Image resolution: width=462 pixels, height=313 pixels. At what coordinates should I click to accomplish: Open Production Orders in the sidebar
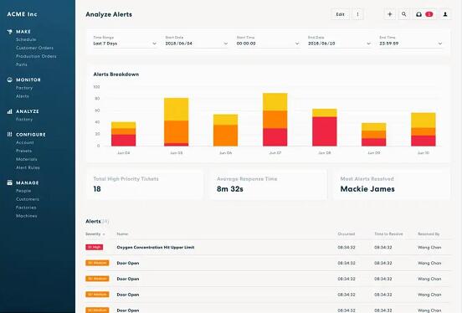(x=36, y=56)
